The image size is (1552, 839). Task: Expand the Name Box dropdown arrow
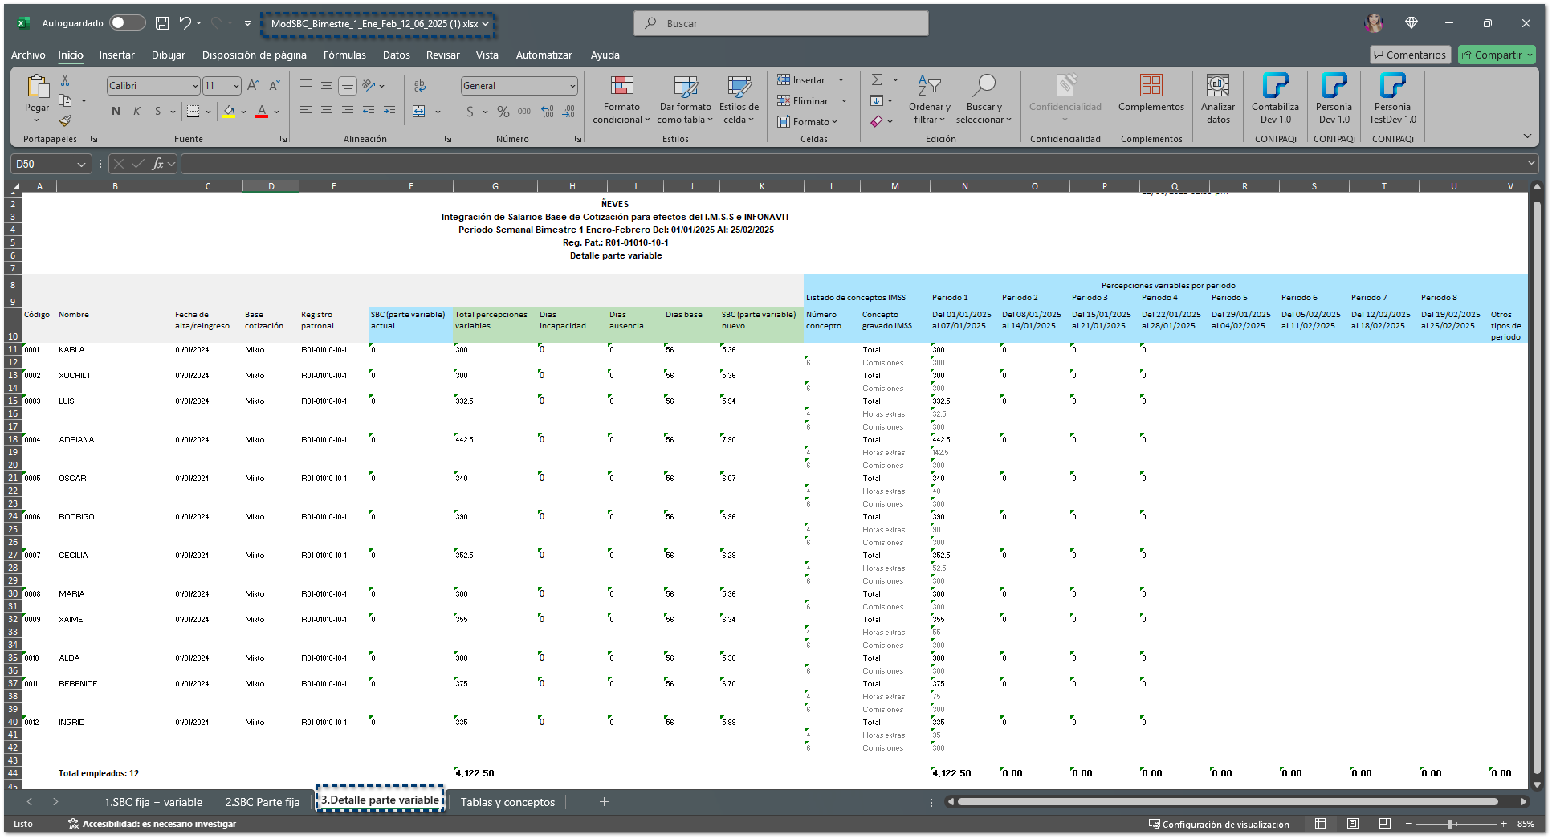coord(81,164)
